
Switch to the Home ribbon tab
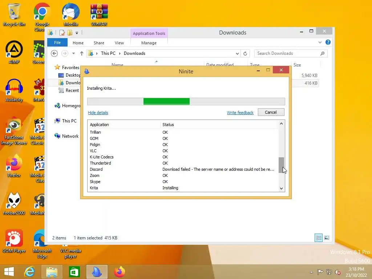(x=78, y=43)
